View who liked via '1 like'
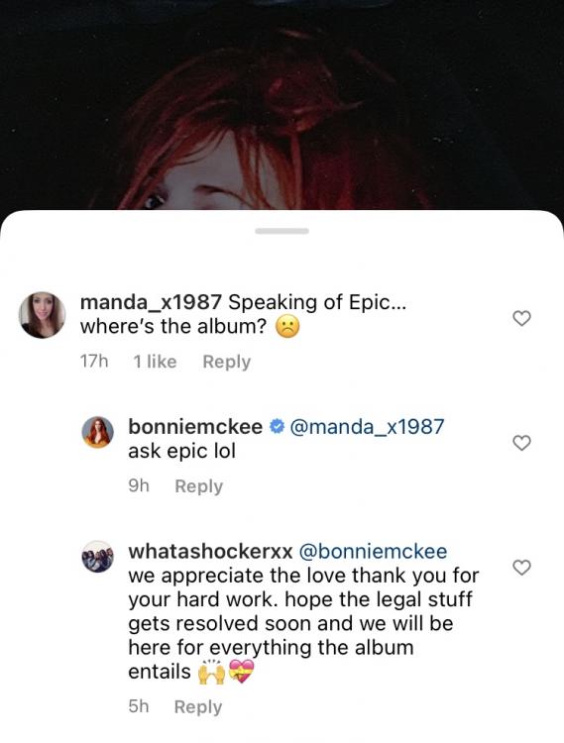Screen dimensions: 564x743 155,362
